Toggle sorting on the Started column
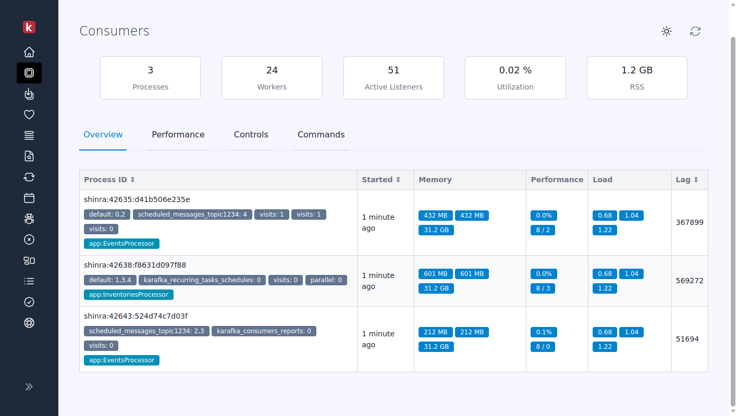737x416 pixels. [x=399, y=179]
